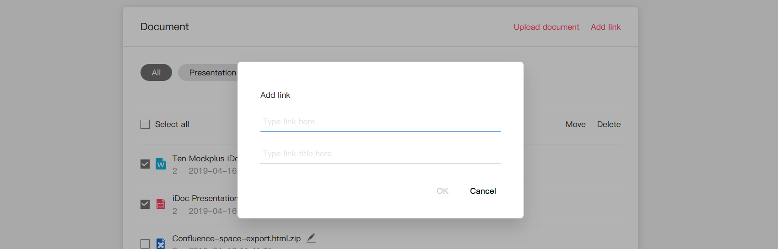Click the Word document file icon
Screen dimensions: 778x249
pyautogui.click(x=161, y=164)
